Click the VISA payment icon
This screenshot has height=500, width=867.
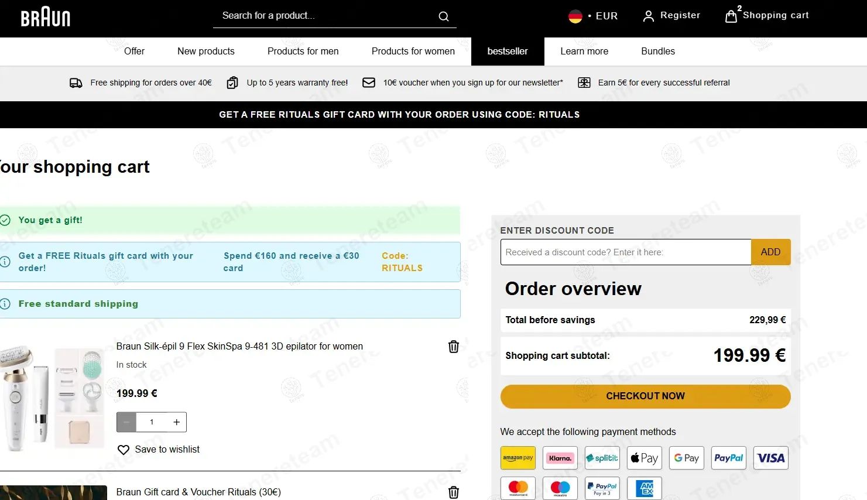[x=771, y=458]
